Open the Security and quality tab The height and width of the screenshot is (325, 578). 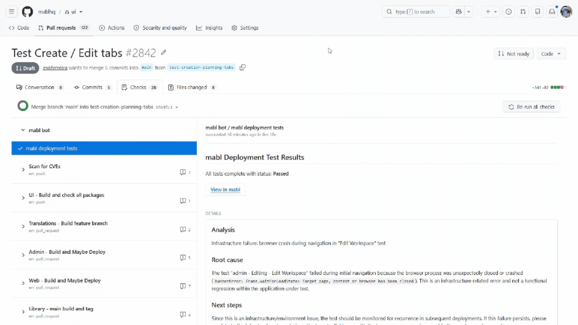pos(161,28)
